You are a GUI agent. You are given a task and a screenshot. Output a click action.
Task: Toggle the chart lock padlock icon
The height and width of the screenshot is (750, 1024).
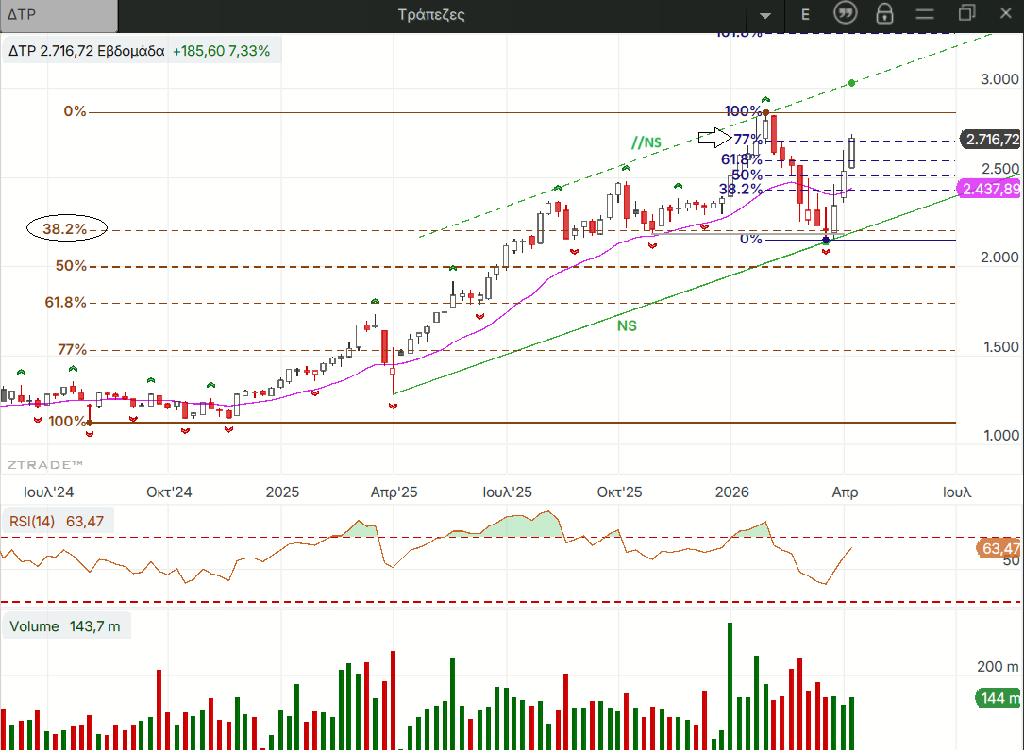(884, 13)
